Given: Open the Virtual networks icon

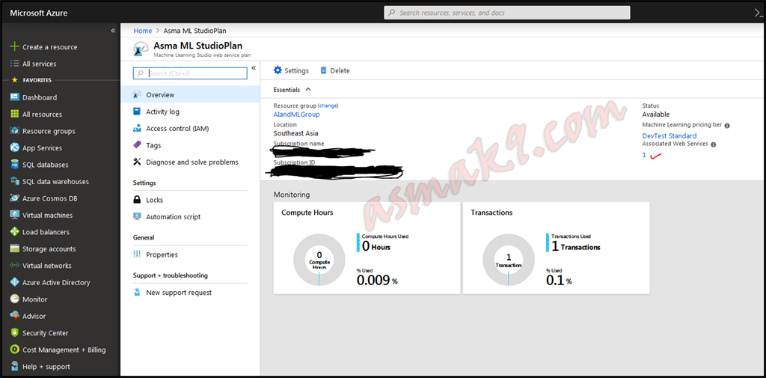Looking at the screenshot, I should coord(14,266).
